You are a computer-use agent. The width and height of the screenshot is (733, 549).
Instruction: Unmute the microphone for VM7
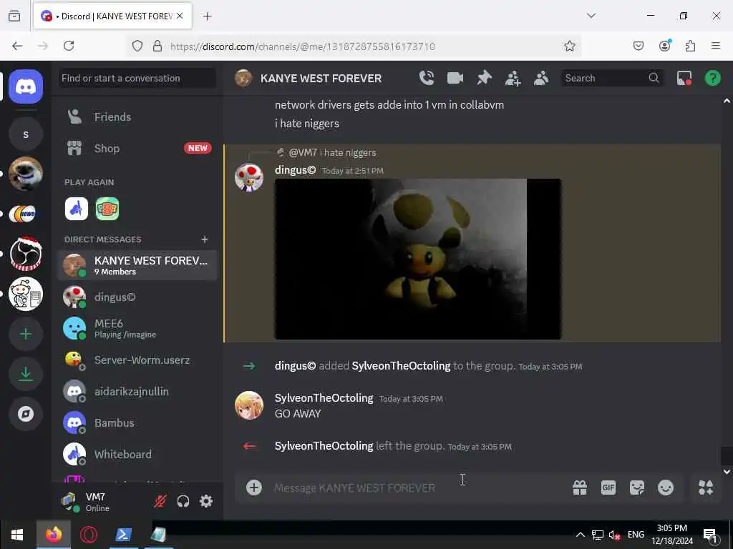pyautogui.click(x=160, y=501)
